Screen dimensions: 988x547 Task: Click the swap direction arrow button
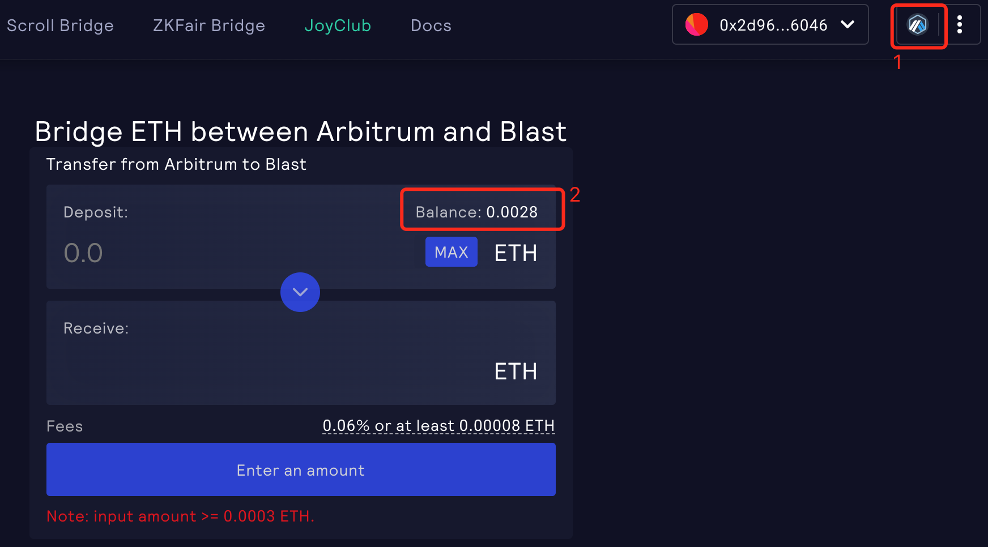tap(300, 292)
